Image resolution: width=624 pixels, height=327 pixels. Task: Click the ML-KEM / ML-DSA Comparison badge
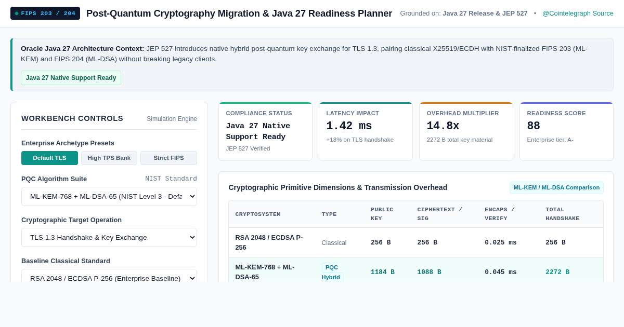click(x=556, y=187)
